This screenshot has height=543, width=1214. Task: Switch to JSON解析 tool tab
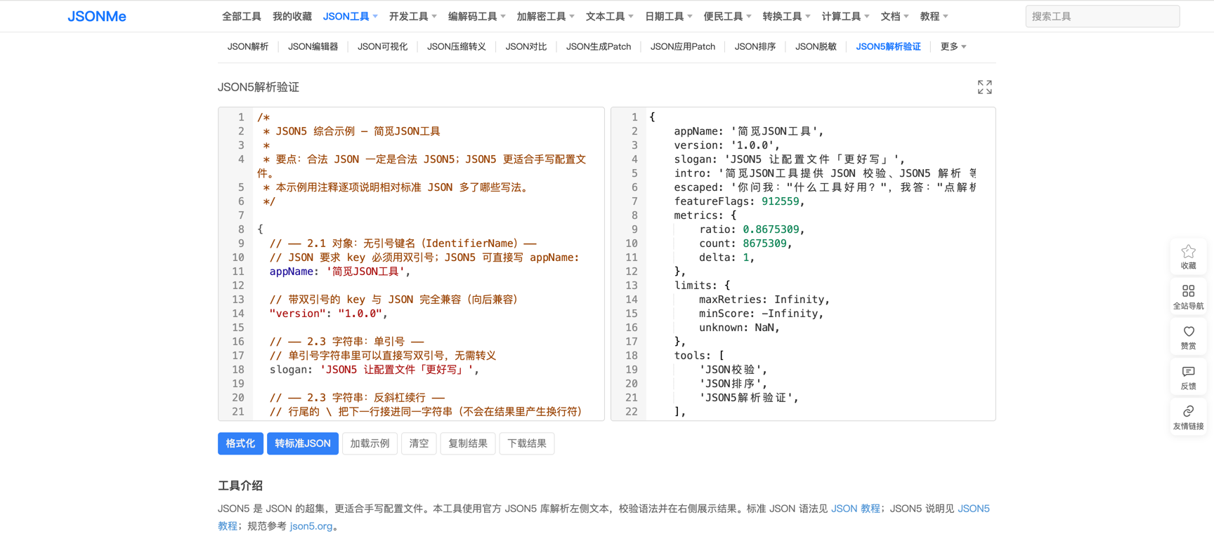coord(248,46)
